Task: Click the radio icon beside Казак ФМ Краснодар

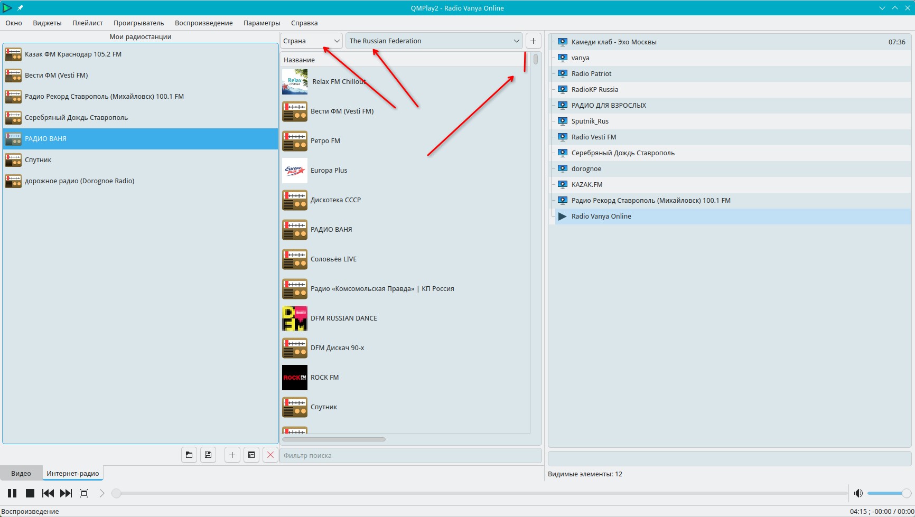Action: (13, 54)
